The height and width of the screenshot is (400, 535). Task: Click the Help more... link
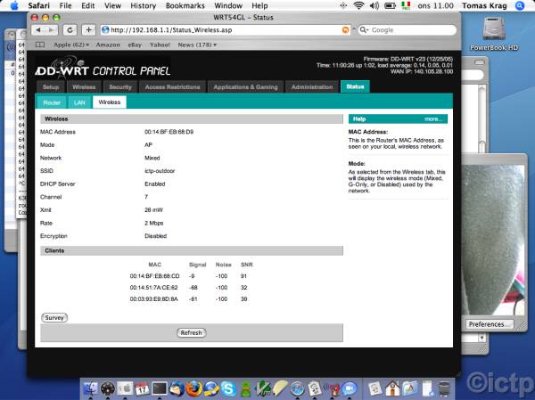coord(433,118)
